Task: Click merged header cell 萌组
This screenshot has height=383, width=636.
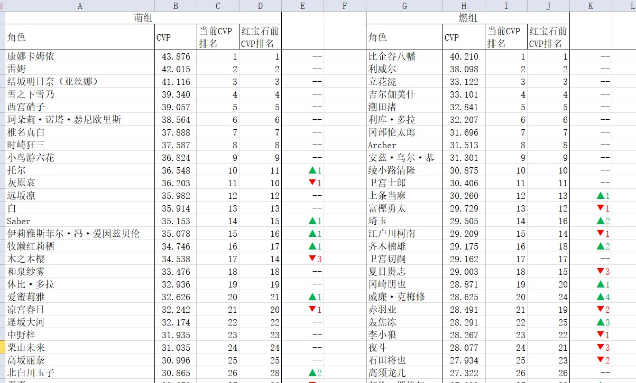Action: [143, 18]
